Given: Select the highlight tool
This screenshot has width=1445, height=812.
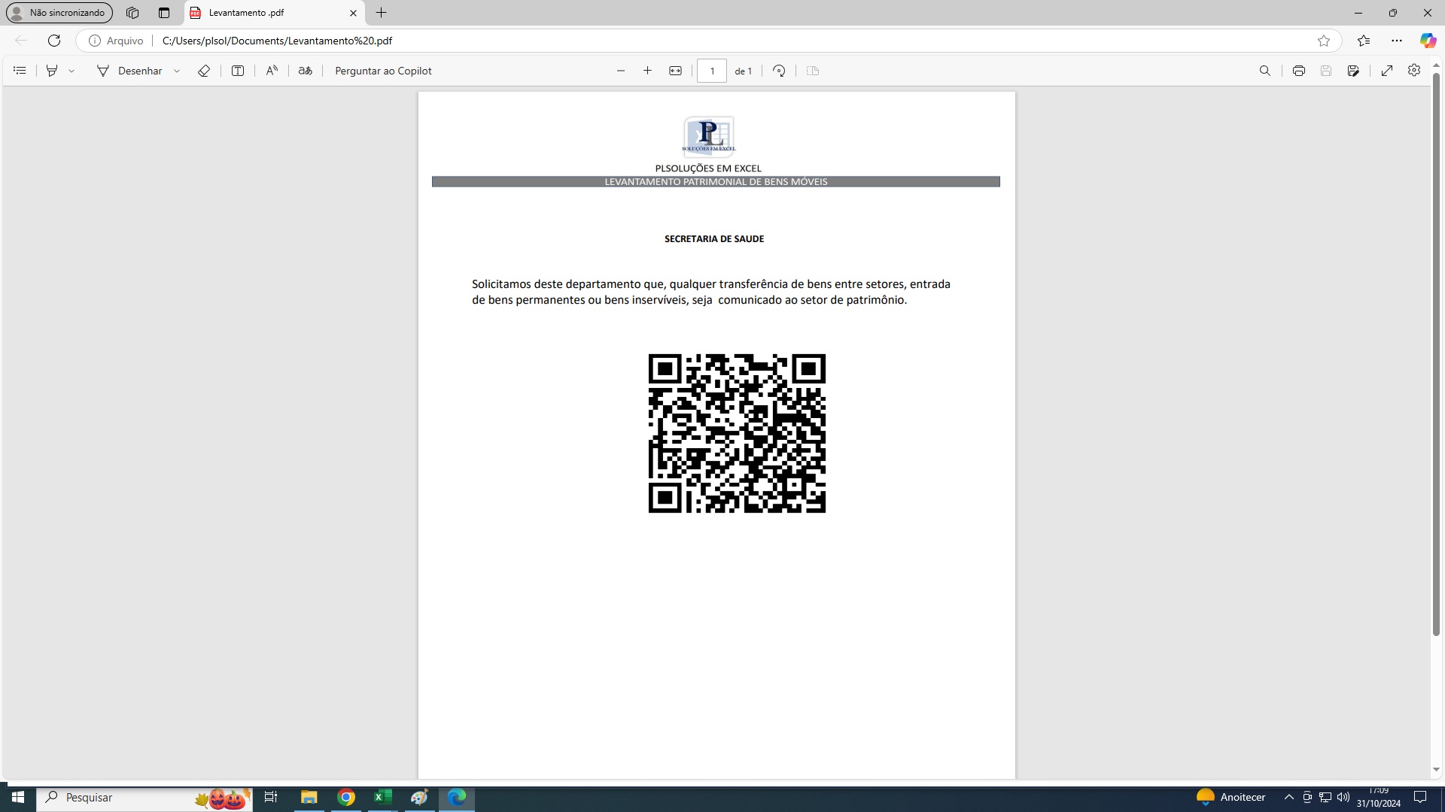Looking at the screenshot, I should click(x=52, y=71).
